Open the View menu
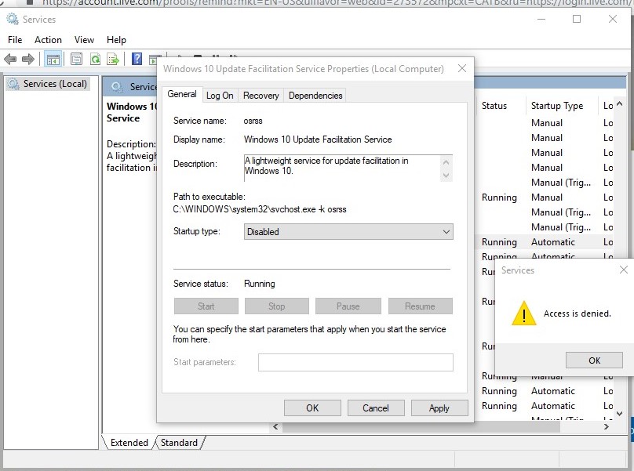The image size is (634, 471). [x=84, y=40]
